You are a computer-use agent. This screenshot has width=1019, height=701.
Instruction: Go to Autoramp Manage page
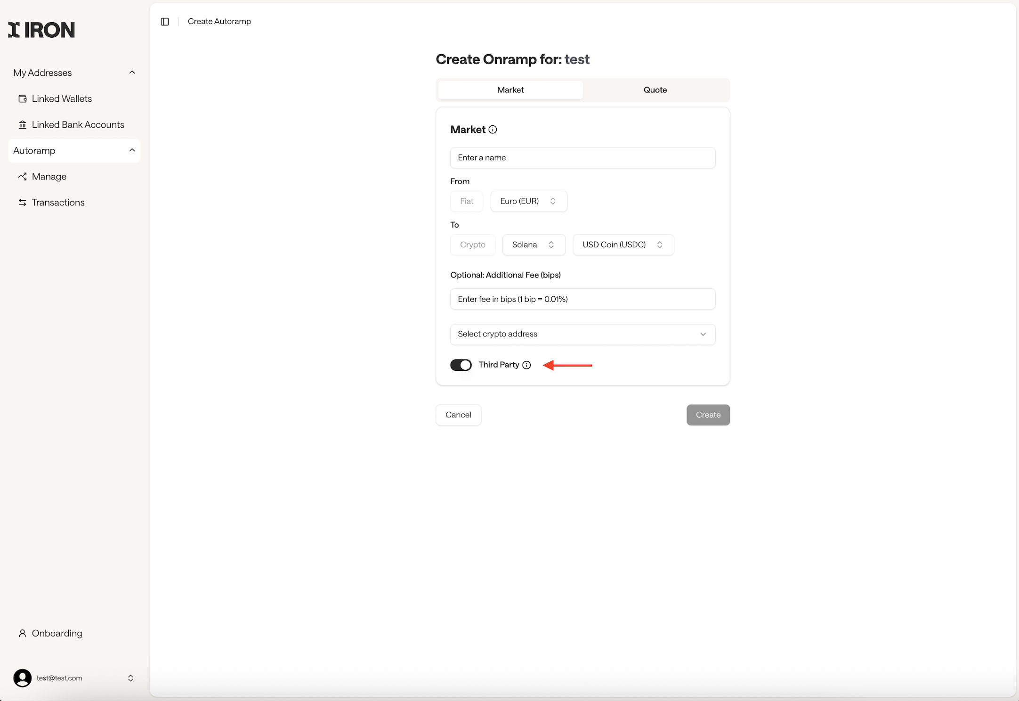coord(49,177)
